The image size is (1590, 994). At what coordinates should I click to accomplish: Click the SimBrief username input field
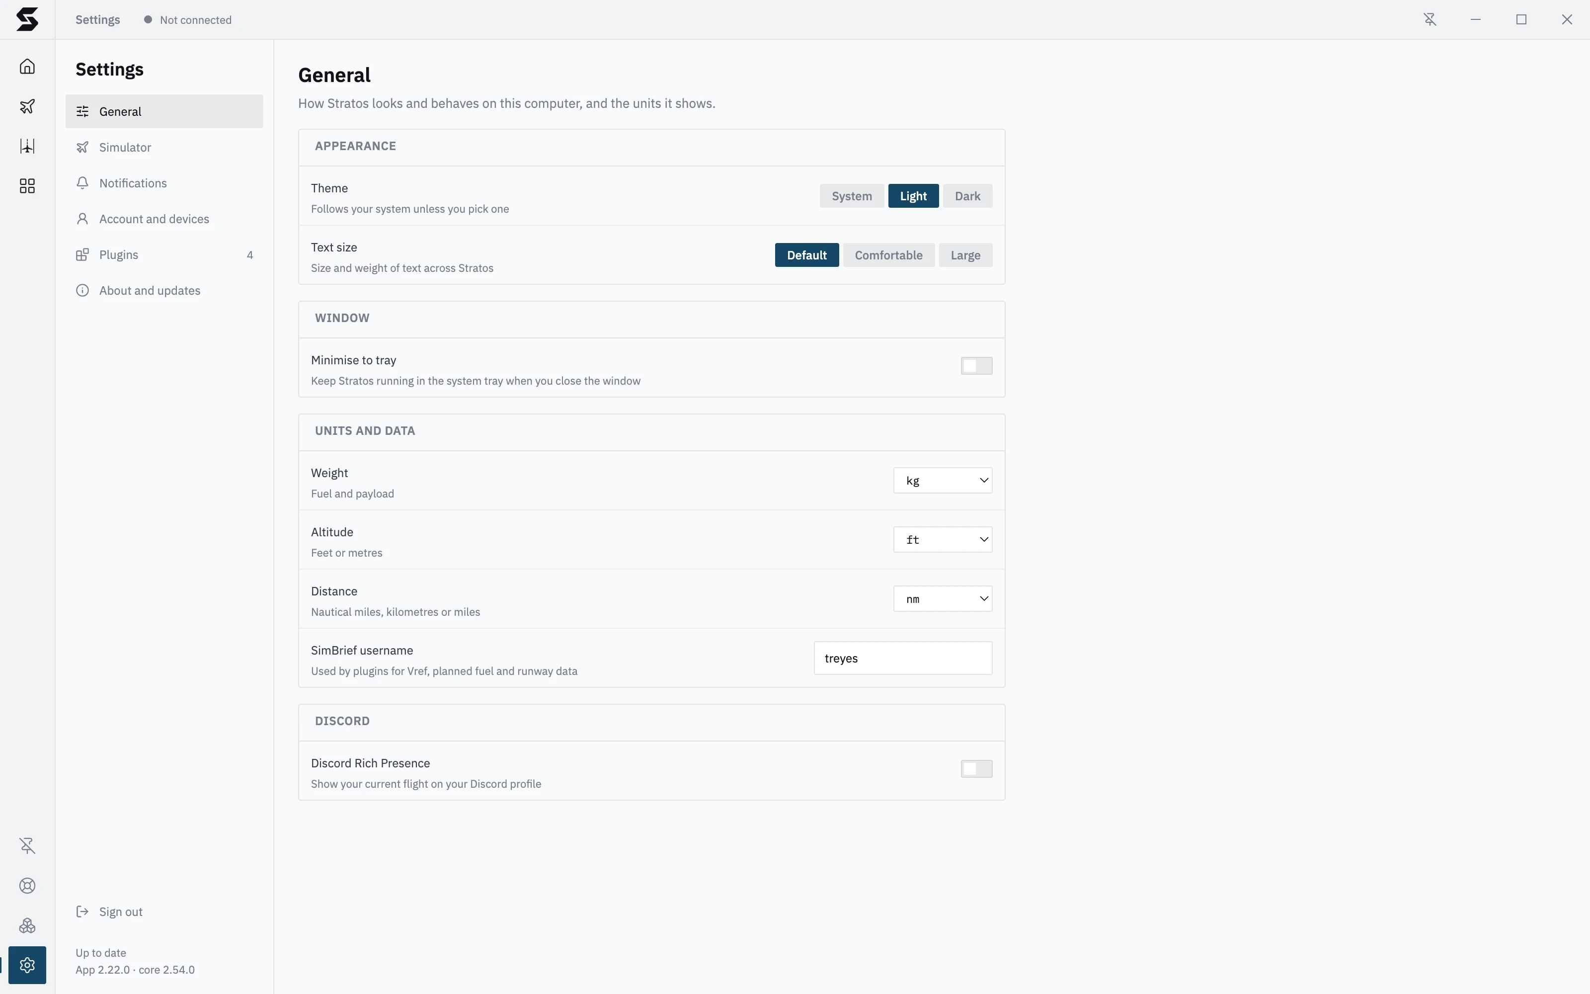903,658
